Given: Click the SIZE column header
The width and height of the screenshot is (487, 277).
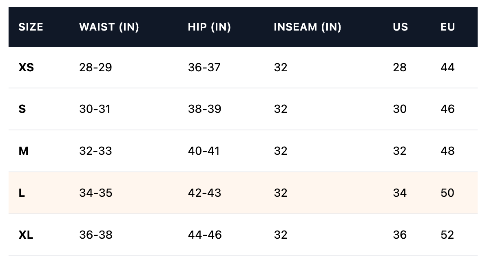Looking at the screenshot, I should [x=31, y=27].
